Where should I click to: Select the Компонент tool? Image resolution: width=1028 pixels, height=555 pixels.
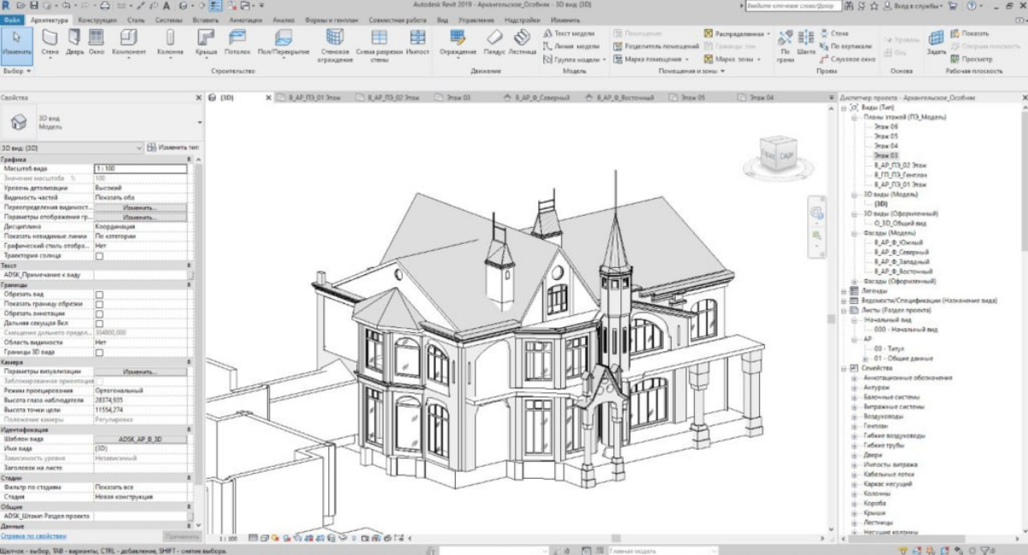(128, 42)
